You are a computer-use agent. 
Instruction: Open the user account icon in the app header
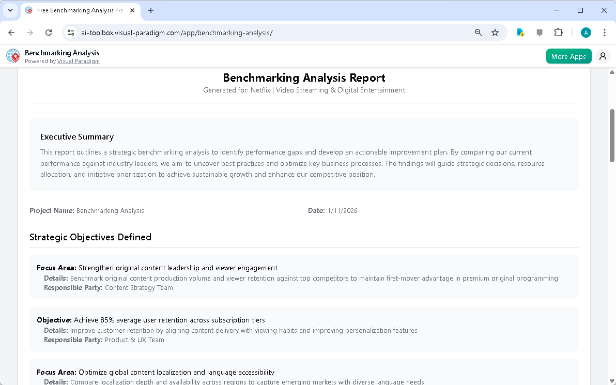tap(603, 56)
